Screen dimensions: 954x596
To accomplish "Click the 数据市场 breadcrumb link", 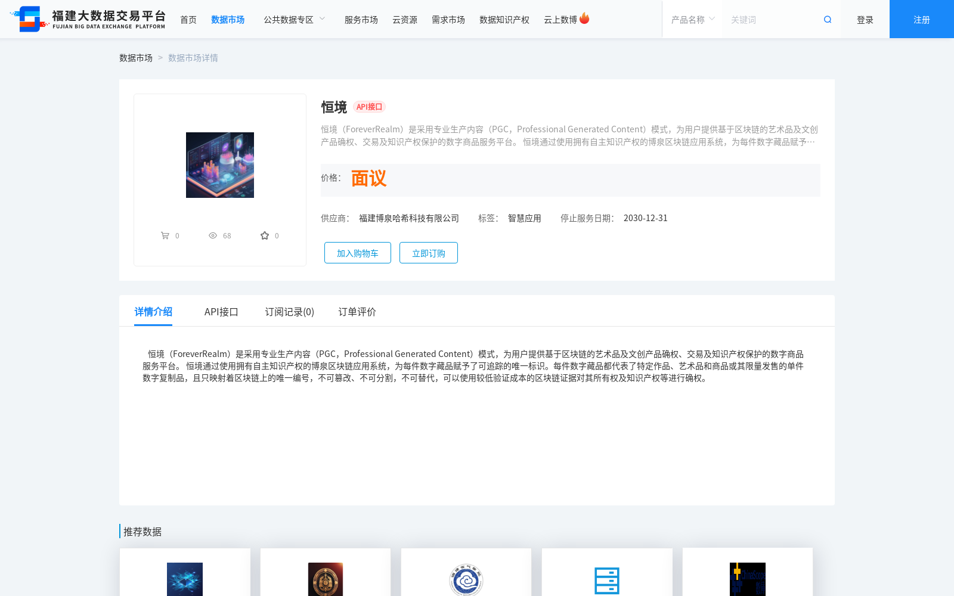I will [135, 57].
